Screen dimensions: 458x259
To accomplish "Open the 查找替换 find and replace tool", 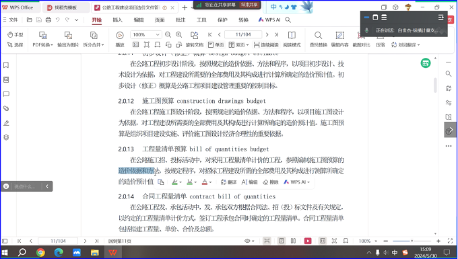I will pyautogui.click(x=319, y=39).
